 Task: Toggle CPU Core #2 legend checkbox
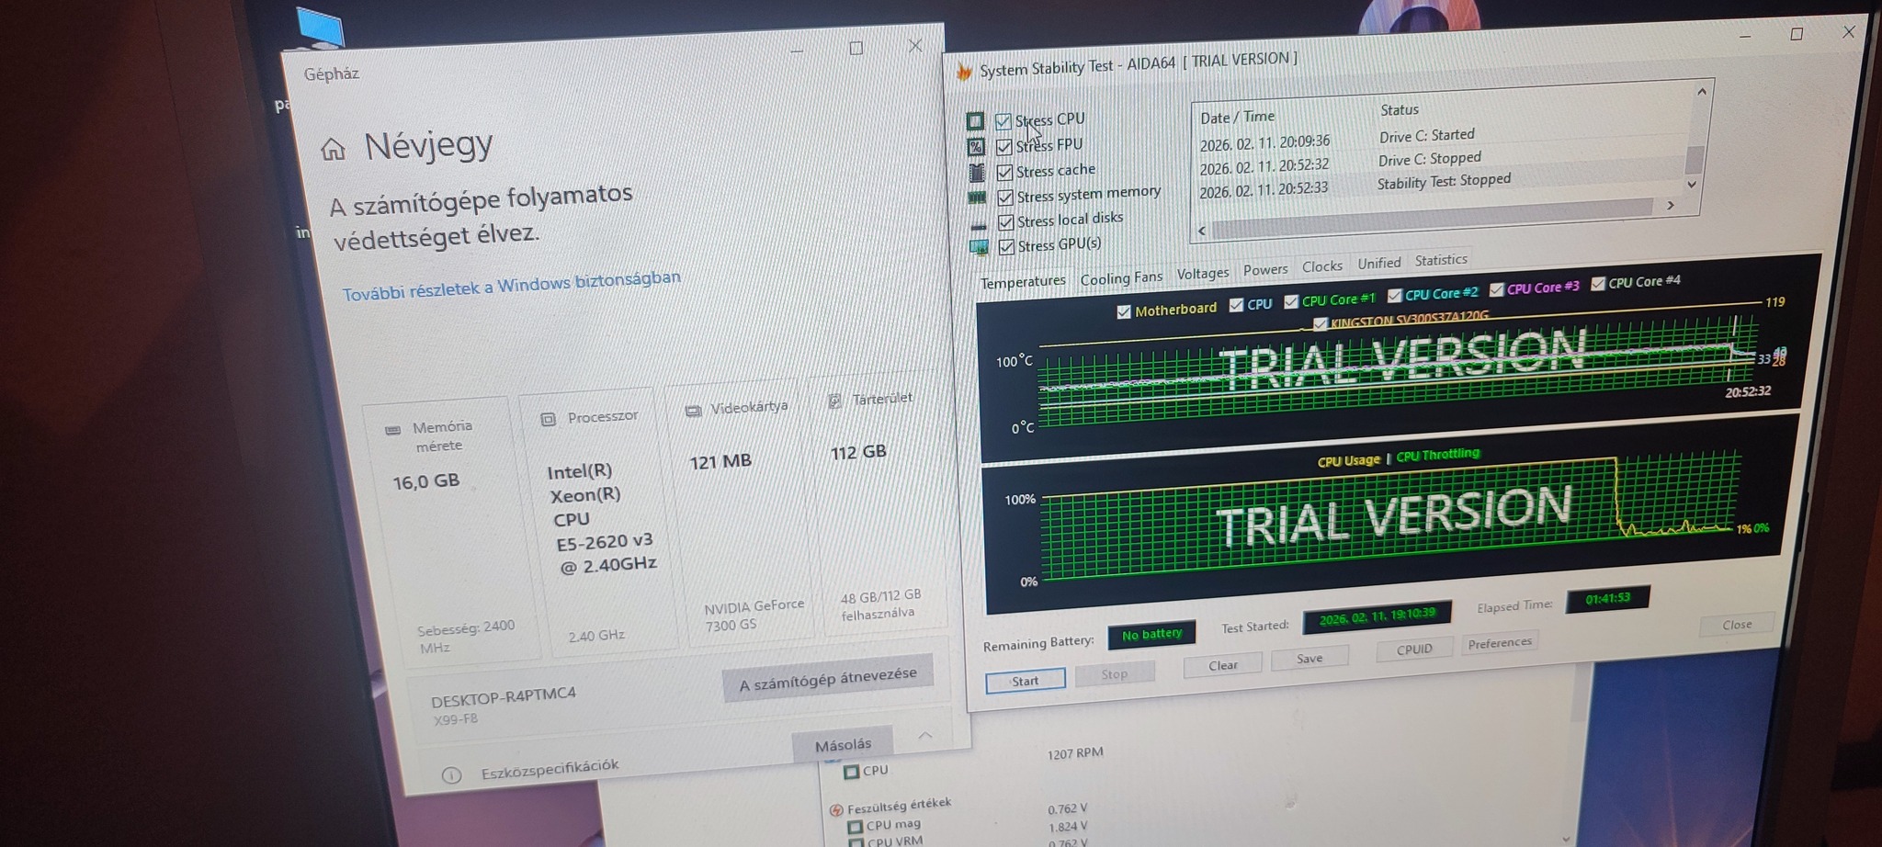(1394, 296)
